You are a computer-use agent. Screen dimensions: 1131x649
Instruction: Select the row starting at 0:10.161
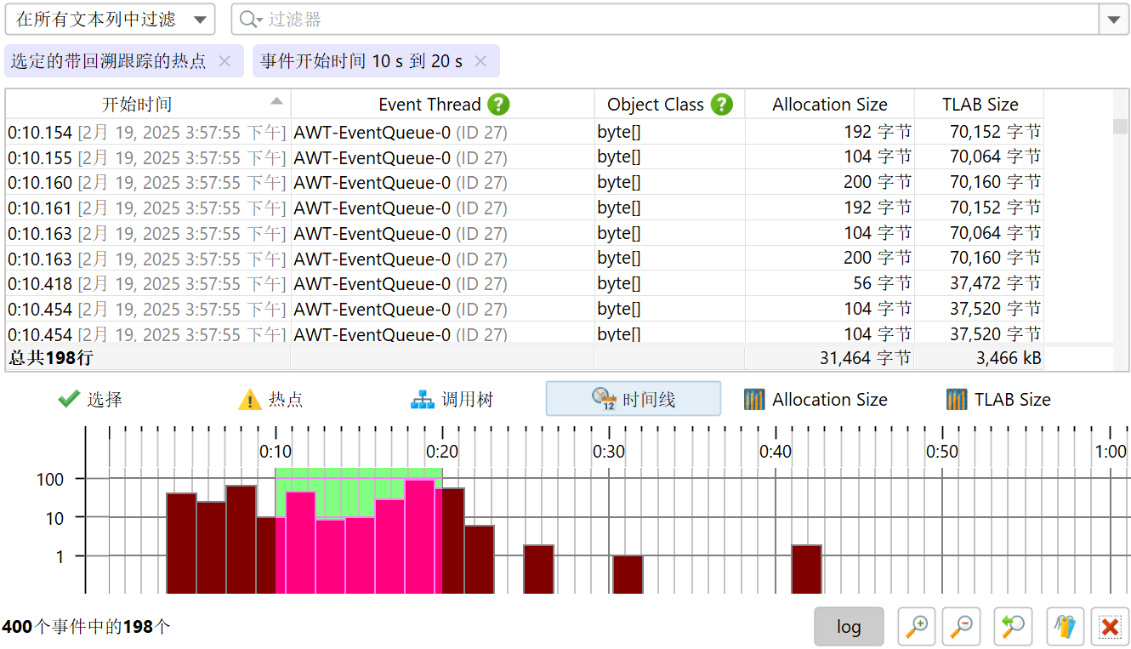(525, 208)
